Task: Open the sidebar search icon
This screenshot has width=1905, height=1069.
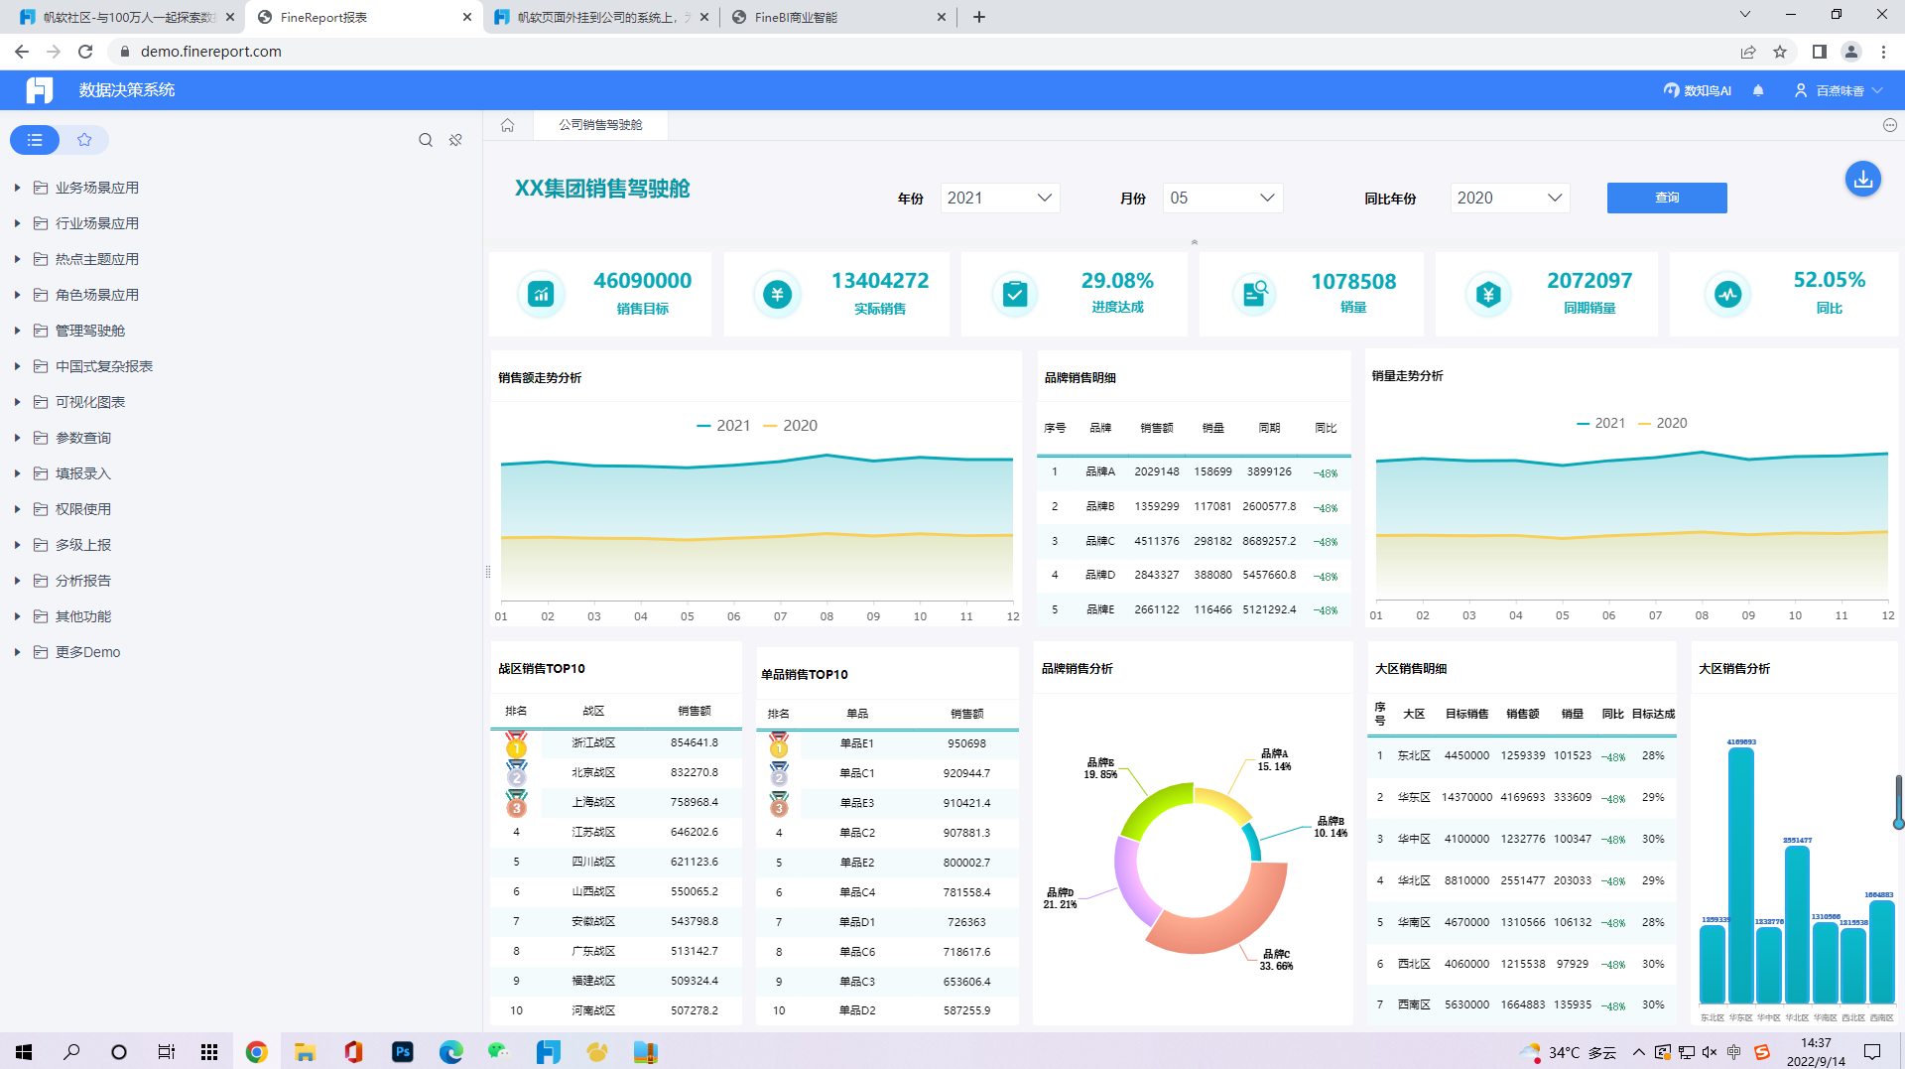Action: [x=426, y=140]
